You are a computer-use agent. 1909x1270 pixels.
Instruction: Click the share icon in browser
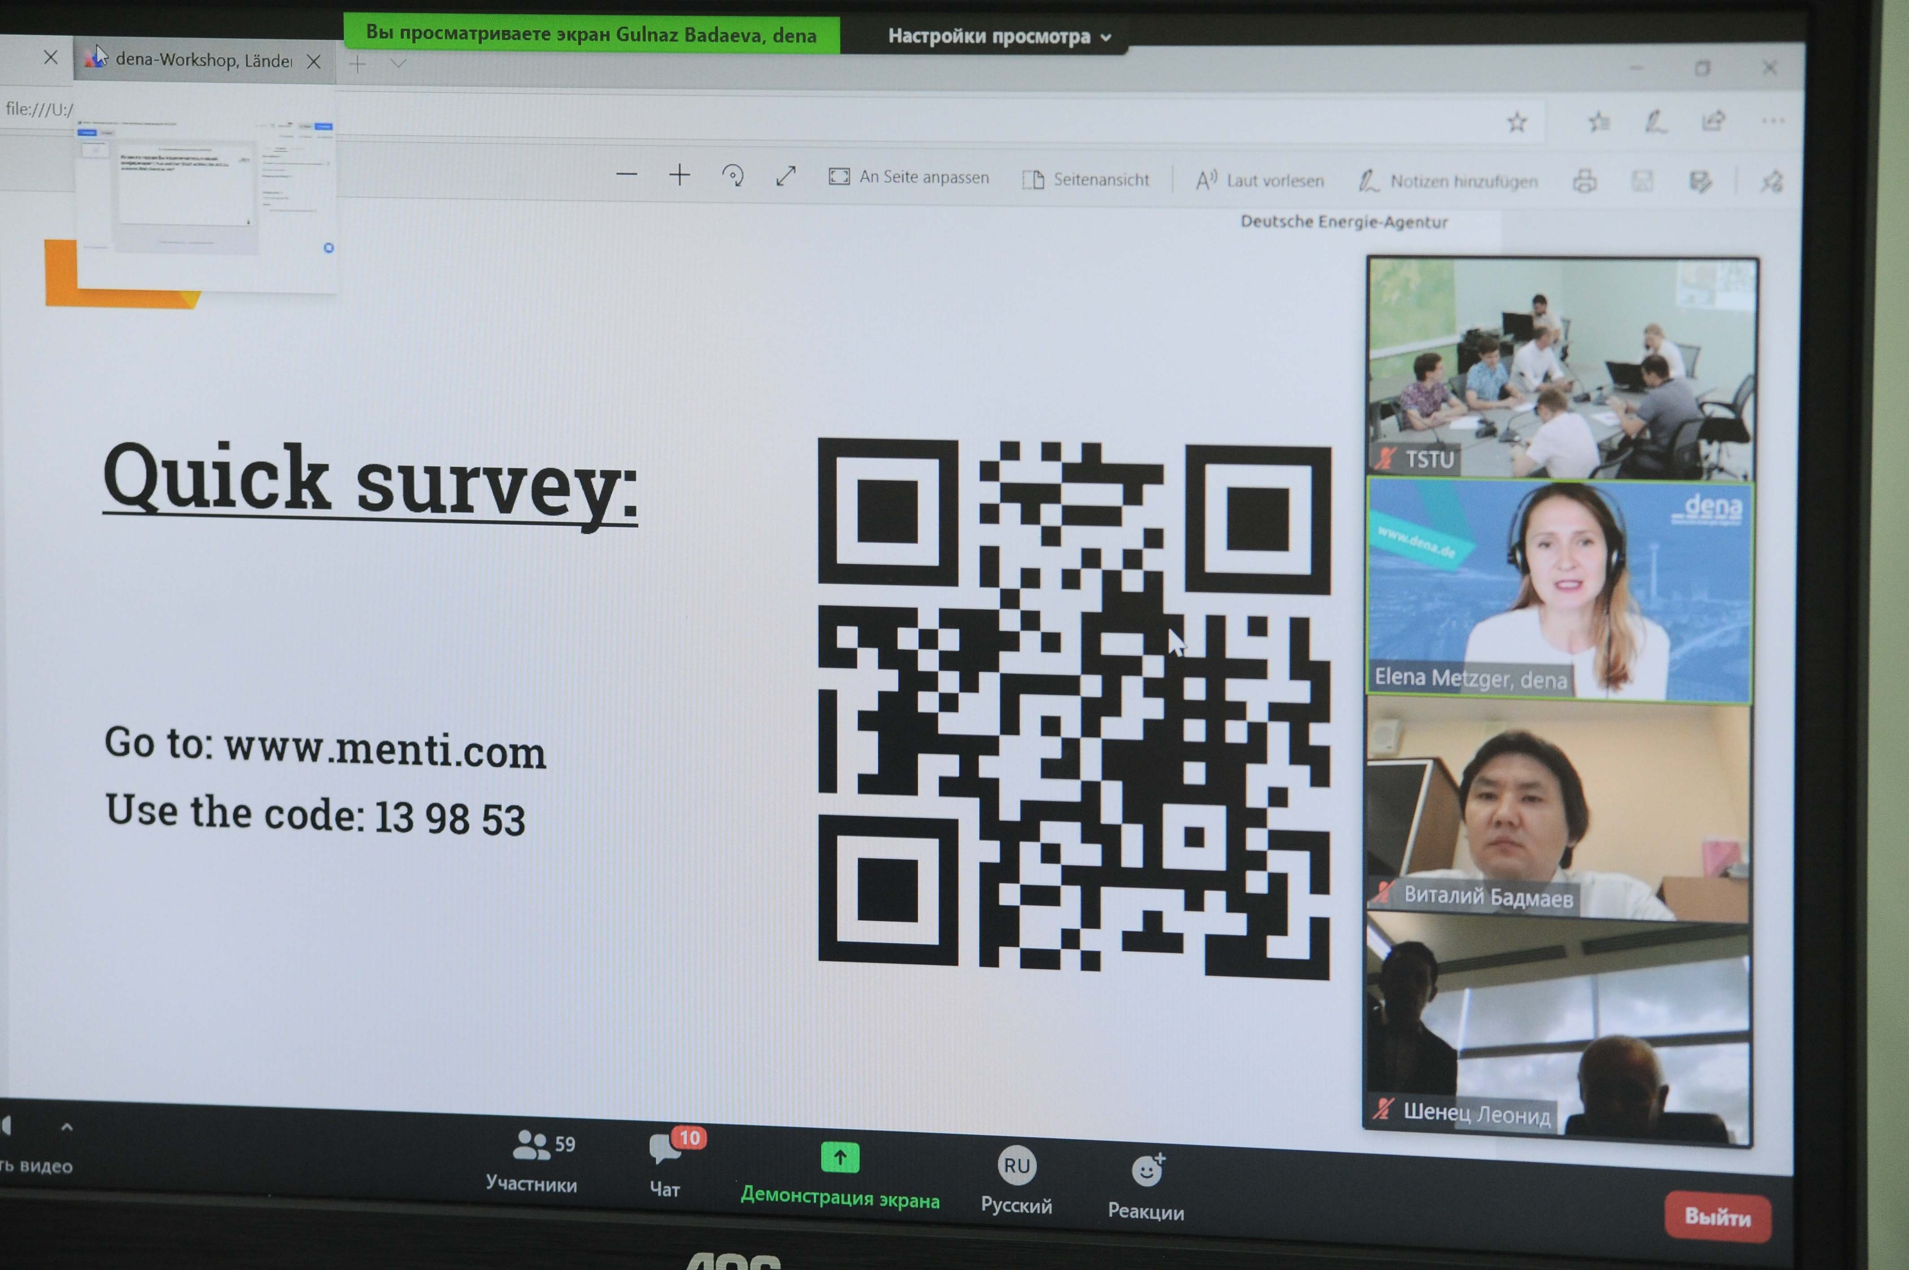(x=1713, y=122)
